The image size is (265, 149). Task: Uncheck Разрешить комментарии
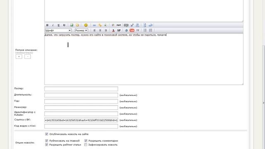[x=86, y=141]
